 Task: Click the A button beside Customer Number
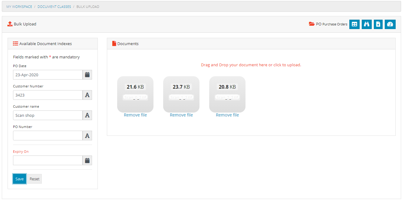coord(87,95)
